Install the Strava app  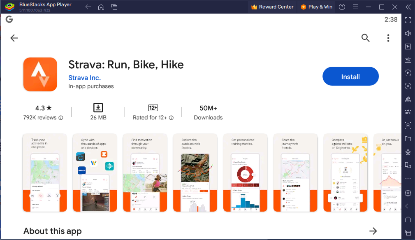tap(350, 76)
